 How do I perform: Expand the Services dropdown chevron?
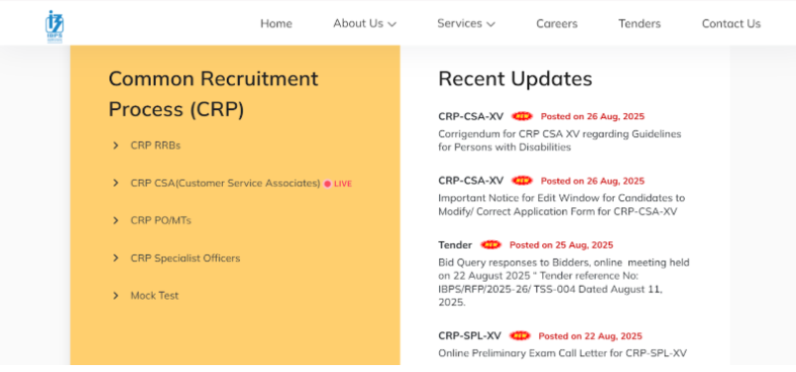click(491, 24)
